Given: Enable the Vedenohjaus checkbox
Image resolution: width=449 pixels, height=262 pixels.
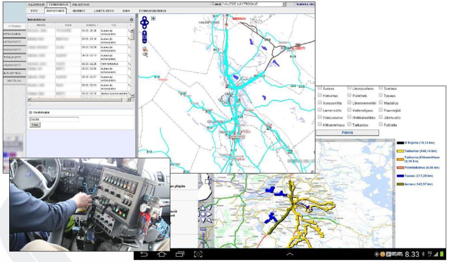Looking at the screenshot, I should [349, 110].
